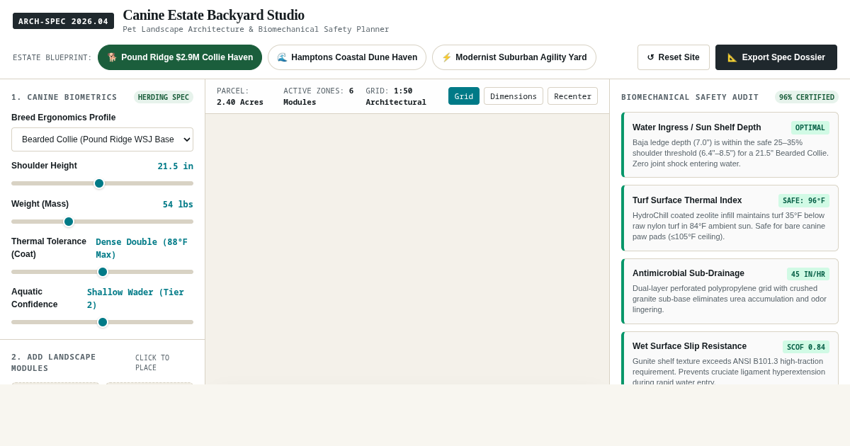This screenshot has height=446, width=850.
Task: Click the 21.5 in shoulder height value
Action: (x=176, y=166)
